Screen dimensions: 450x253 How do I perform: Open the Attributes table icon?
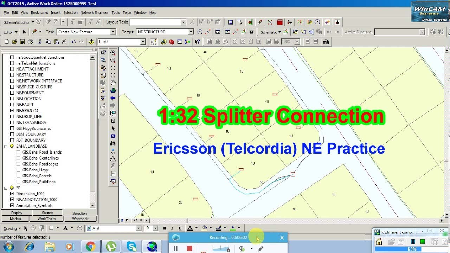coord(218,32)
